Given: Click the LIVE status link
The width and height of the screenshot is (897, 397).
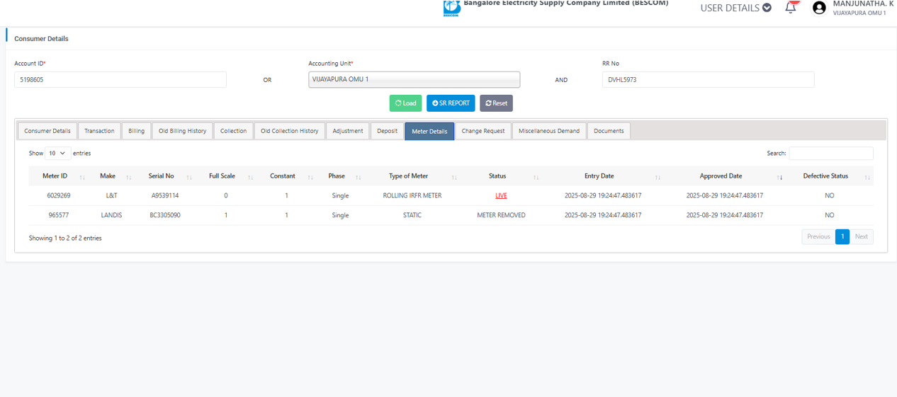Looking at the screenshot, I should pyautogui.click(x=501, y=195).
